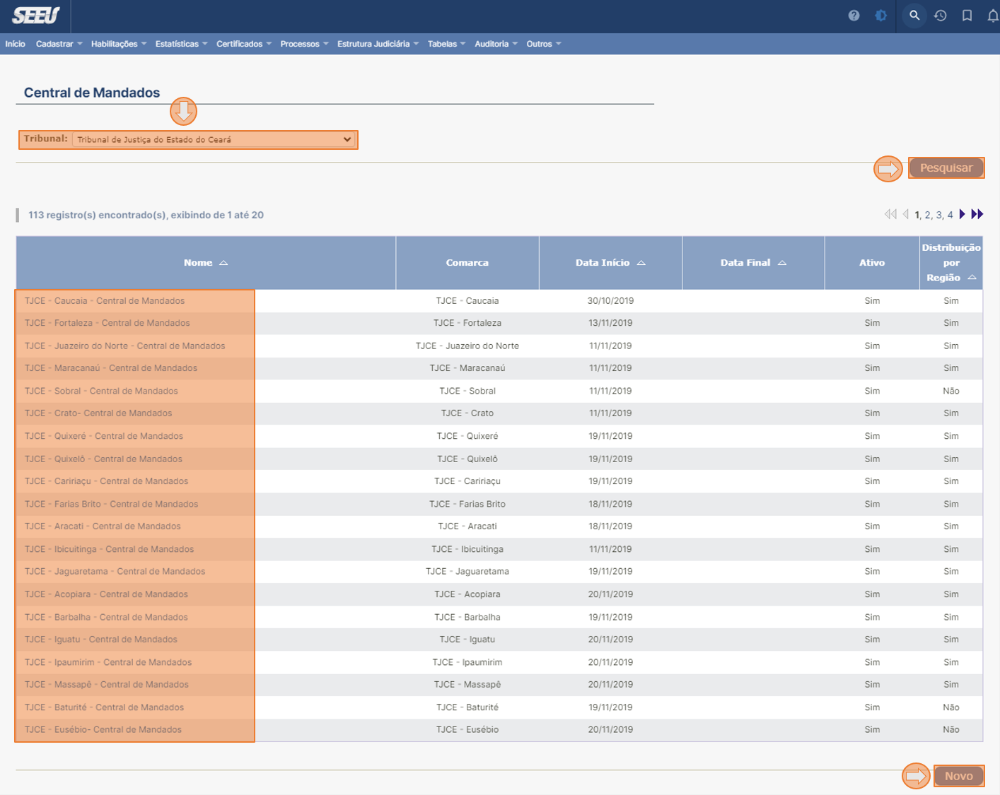Click the date 13/11/2019 in Fortaleza row

click(610, 323)
